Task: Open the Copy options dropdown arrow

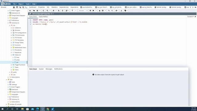Action: tap(56, 11)
